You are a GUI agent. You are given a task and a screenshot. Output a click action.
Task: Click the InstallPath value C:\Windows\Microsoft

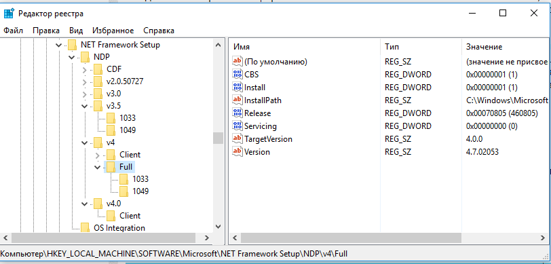pos(507,100)
